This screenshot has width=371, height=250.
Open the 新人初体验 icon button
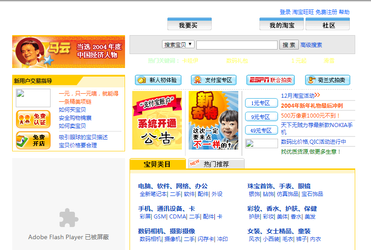[x=158, y=80]
